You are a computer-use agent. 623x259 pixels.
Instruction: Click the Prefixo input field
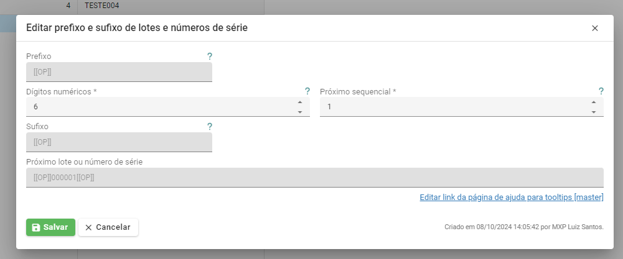118,72
